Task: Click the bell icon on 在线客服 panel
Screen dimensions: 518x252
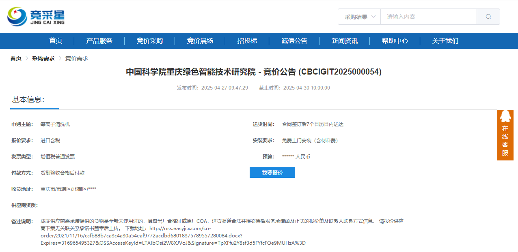Action: 505,117
